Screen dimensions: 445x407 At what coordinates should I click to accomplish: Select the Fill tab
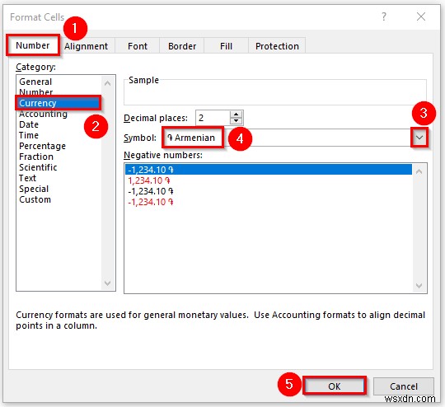coord(226,46)
